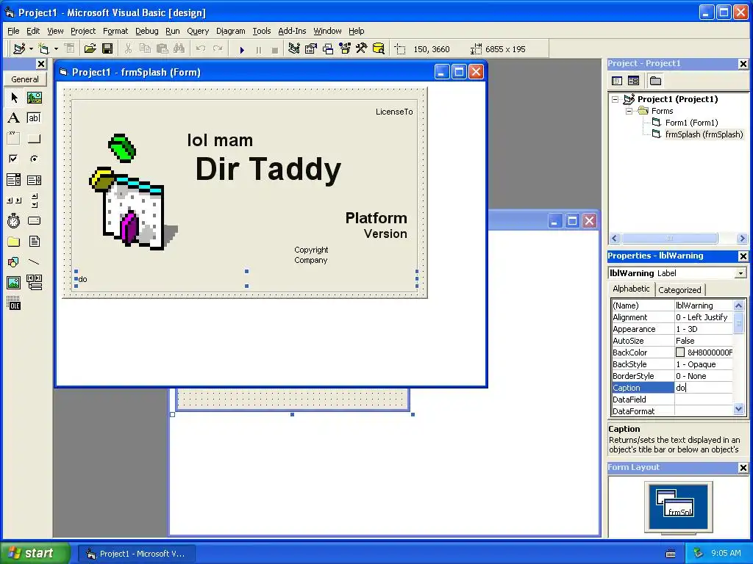This screenshot has width=753, height=564.
Task: Select the Shape control tool
Action: (x=14, y=262)
